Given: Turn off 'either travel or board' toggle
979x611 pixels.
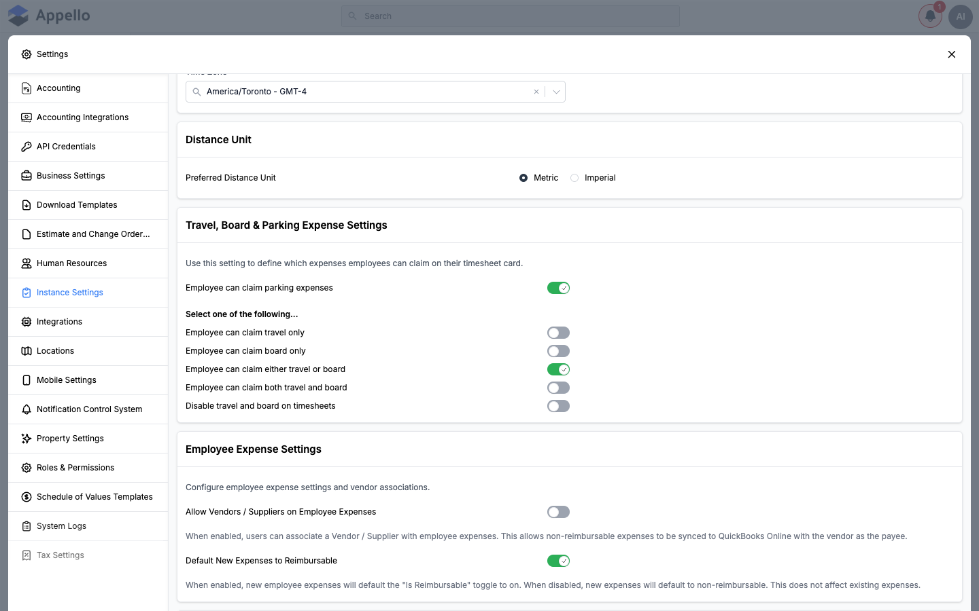Looking at the screenshot, I should tap(558, 369).
